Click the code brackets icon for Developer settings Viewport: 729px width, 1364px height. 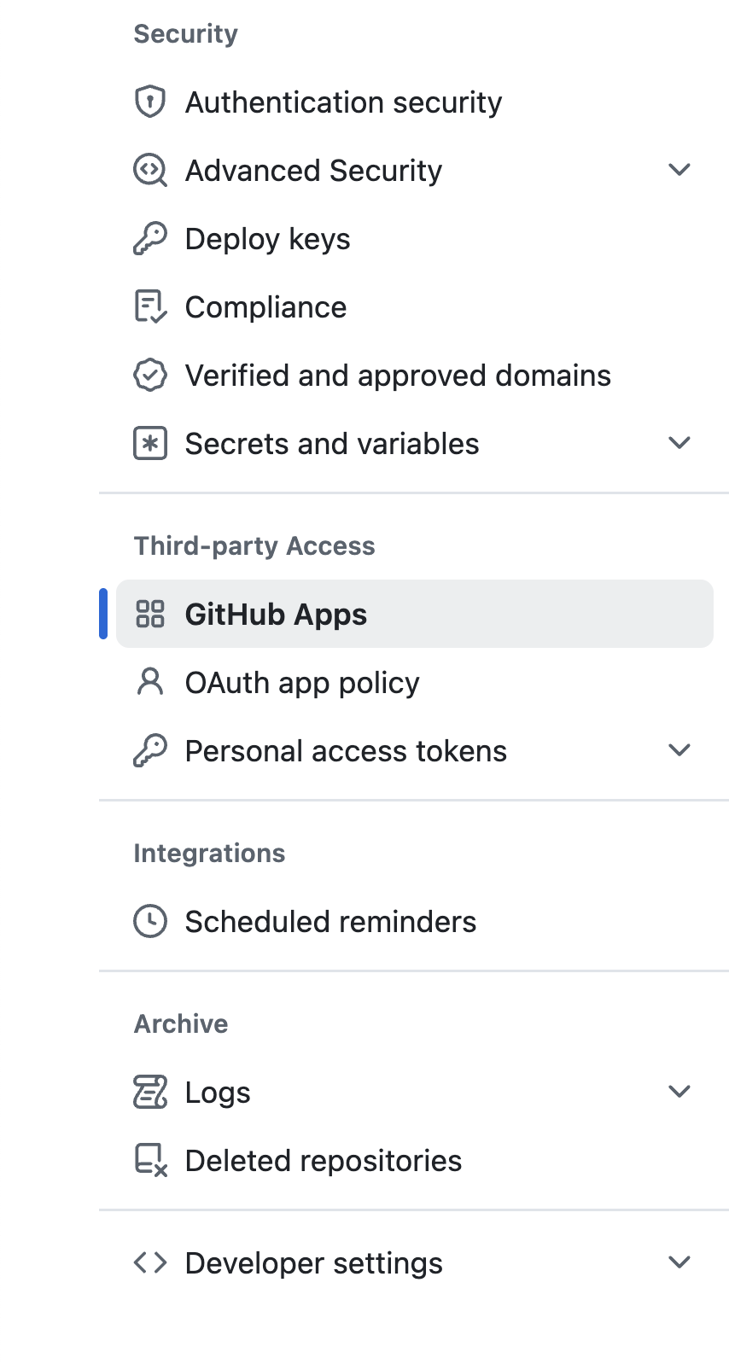click(150, 1262)
